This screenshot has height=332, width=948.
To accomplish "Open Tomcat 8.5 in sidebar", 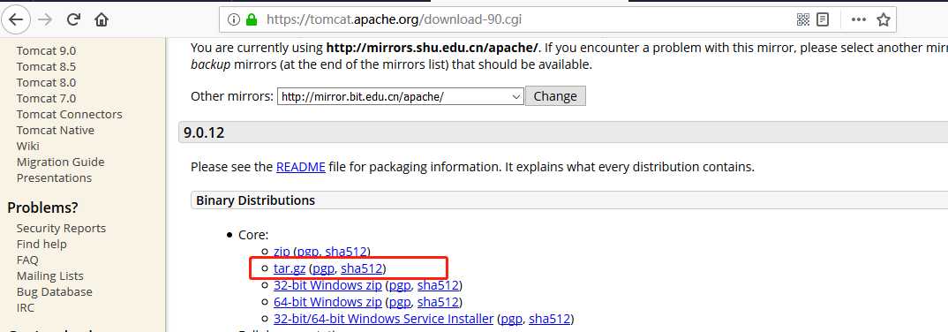I will click(x=46, y=66).
